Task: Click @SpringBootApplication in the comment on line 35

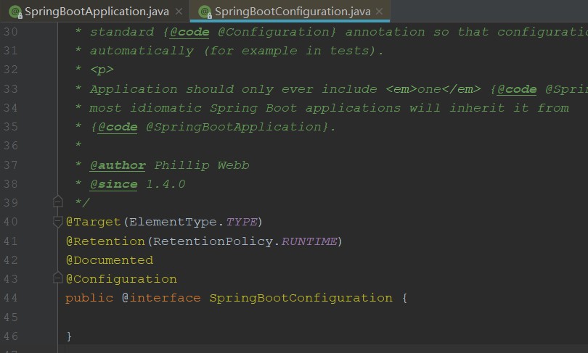Action: (234, 127)
